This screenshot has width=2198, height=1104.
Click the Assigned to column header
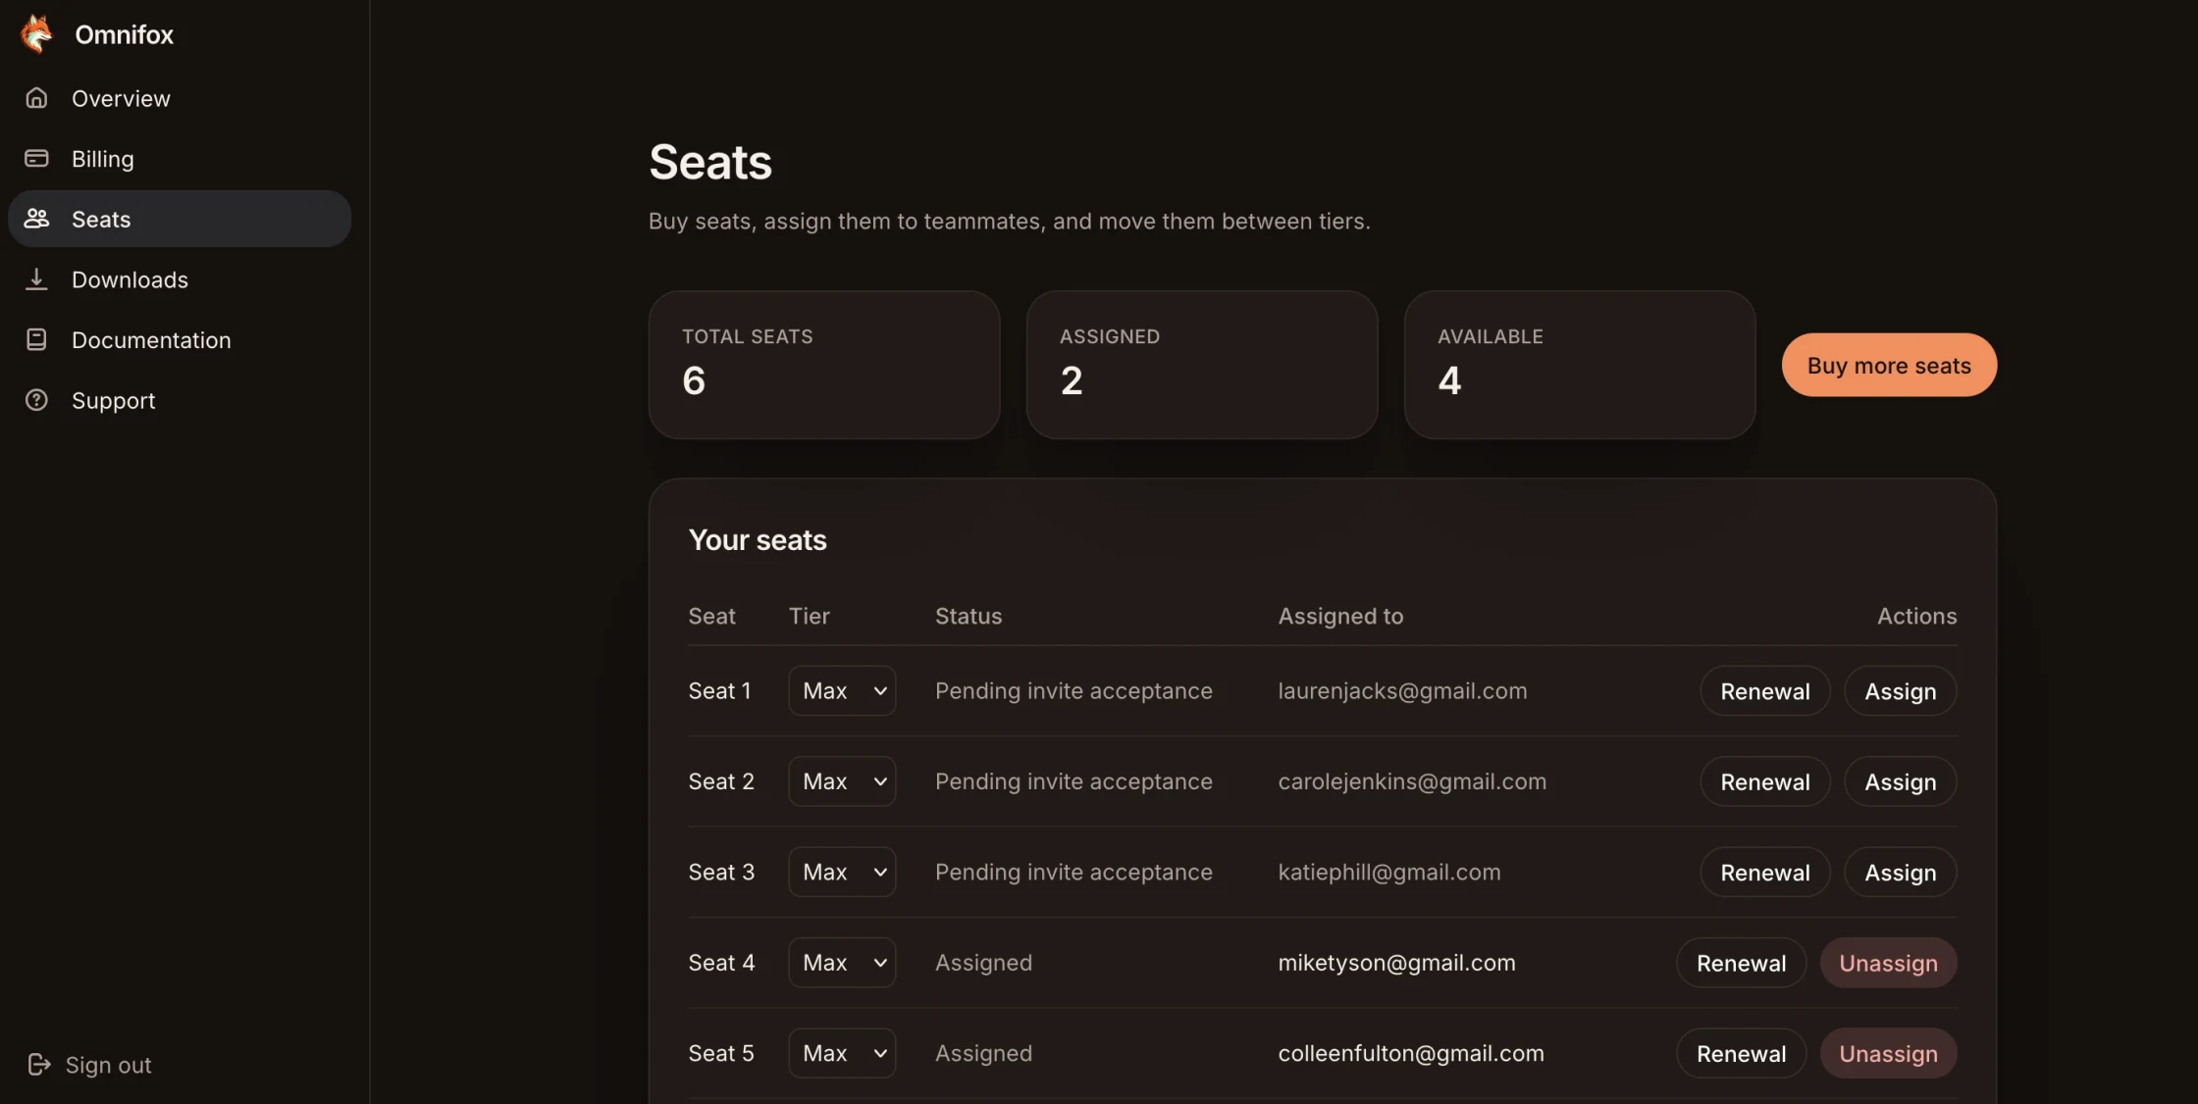[x=1340, y=616]
